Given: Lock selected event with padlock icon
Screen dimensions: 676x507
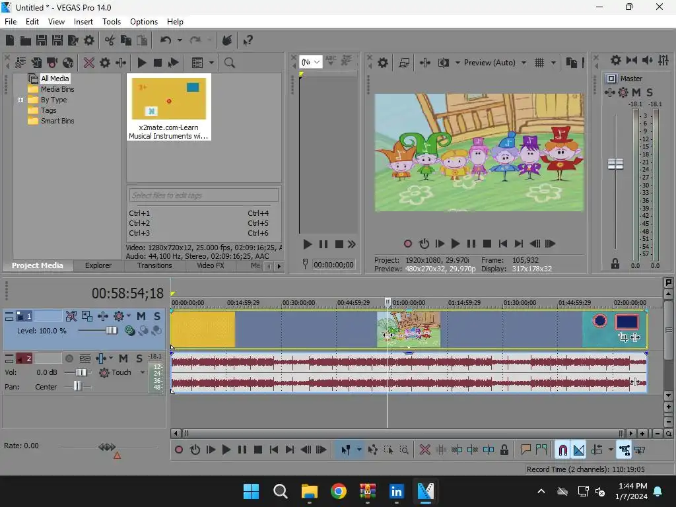Looking at the screenshot, I should (504, 450).
